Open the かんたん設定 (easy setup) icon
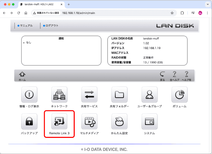The image size is (212, 154). [x=119, y=122]
